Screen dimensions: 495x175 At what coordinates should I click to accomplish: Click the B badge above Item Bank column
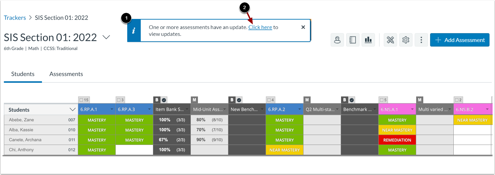(157, 100)
